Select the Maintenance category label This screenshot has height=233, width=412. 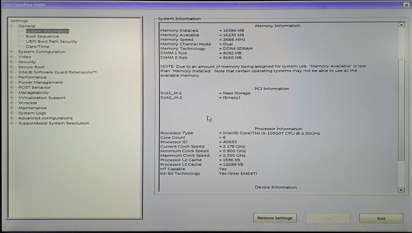pos(32,108)
